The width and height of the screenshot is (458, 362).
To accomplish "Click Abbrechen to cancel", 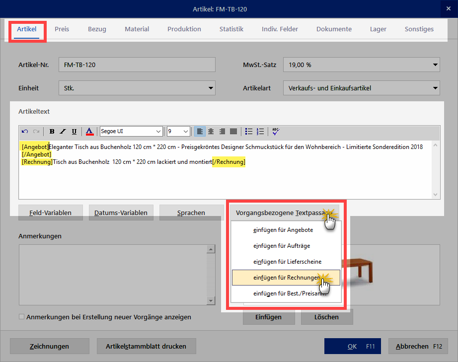I will pyautogui.click(x=418, y=346).
